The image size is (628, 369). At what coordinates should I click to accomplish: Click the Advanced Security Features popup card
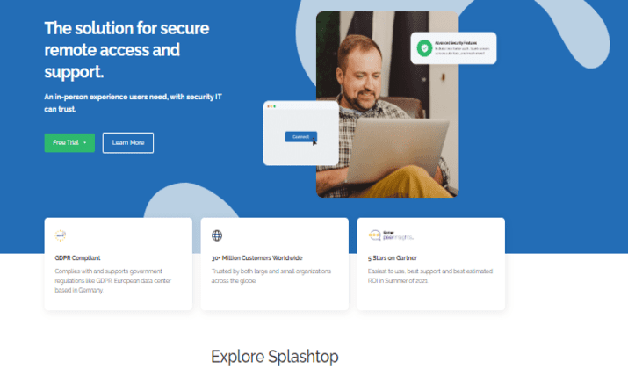tap(453, 48)
